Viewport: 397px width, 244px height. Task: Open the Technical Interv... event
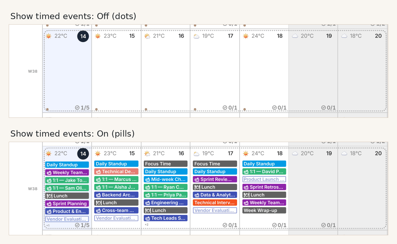(215, 203)
